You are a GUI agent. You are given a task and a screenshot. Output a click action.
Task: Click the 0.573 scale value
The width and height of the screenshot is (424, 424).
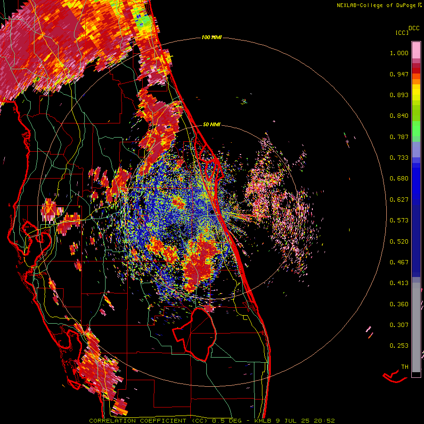click(x=399, y=220)
